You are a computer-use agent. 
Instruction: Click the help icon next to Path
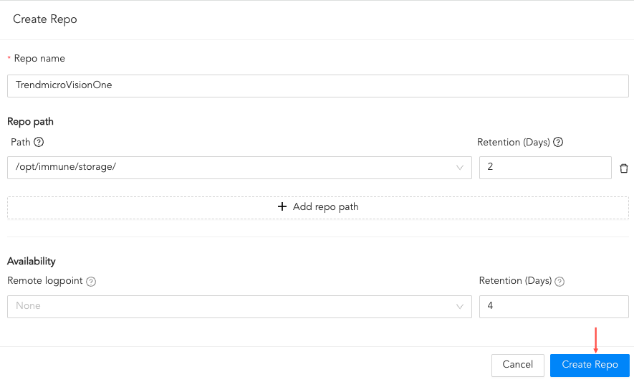(x=39, y=143)
